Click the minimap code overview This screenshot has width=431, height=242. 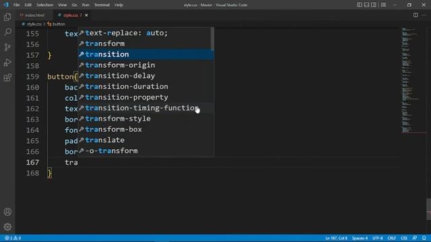(x=411, y=80)
